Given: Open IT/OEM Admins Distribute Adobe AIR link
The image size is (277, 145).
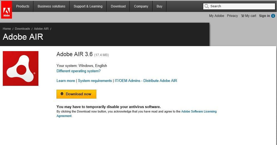Looking at the screenshot, I should click(146, 81).
